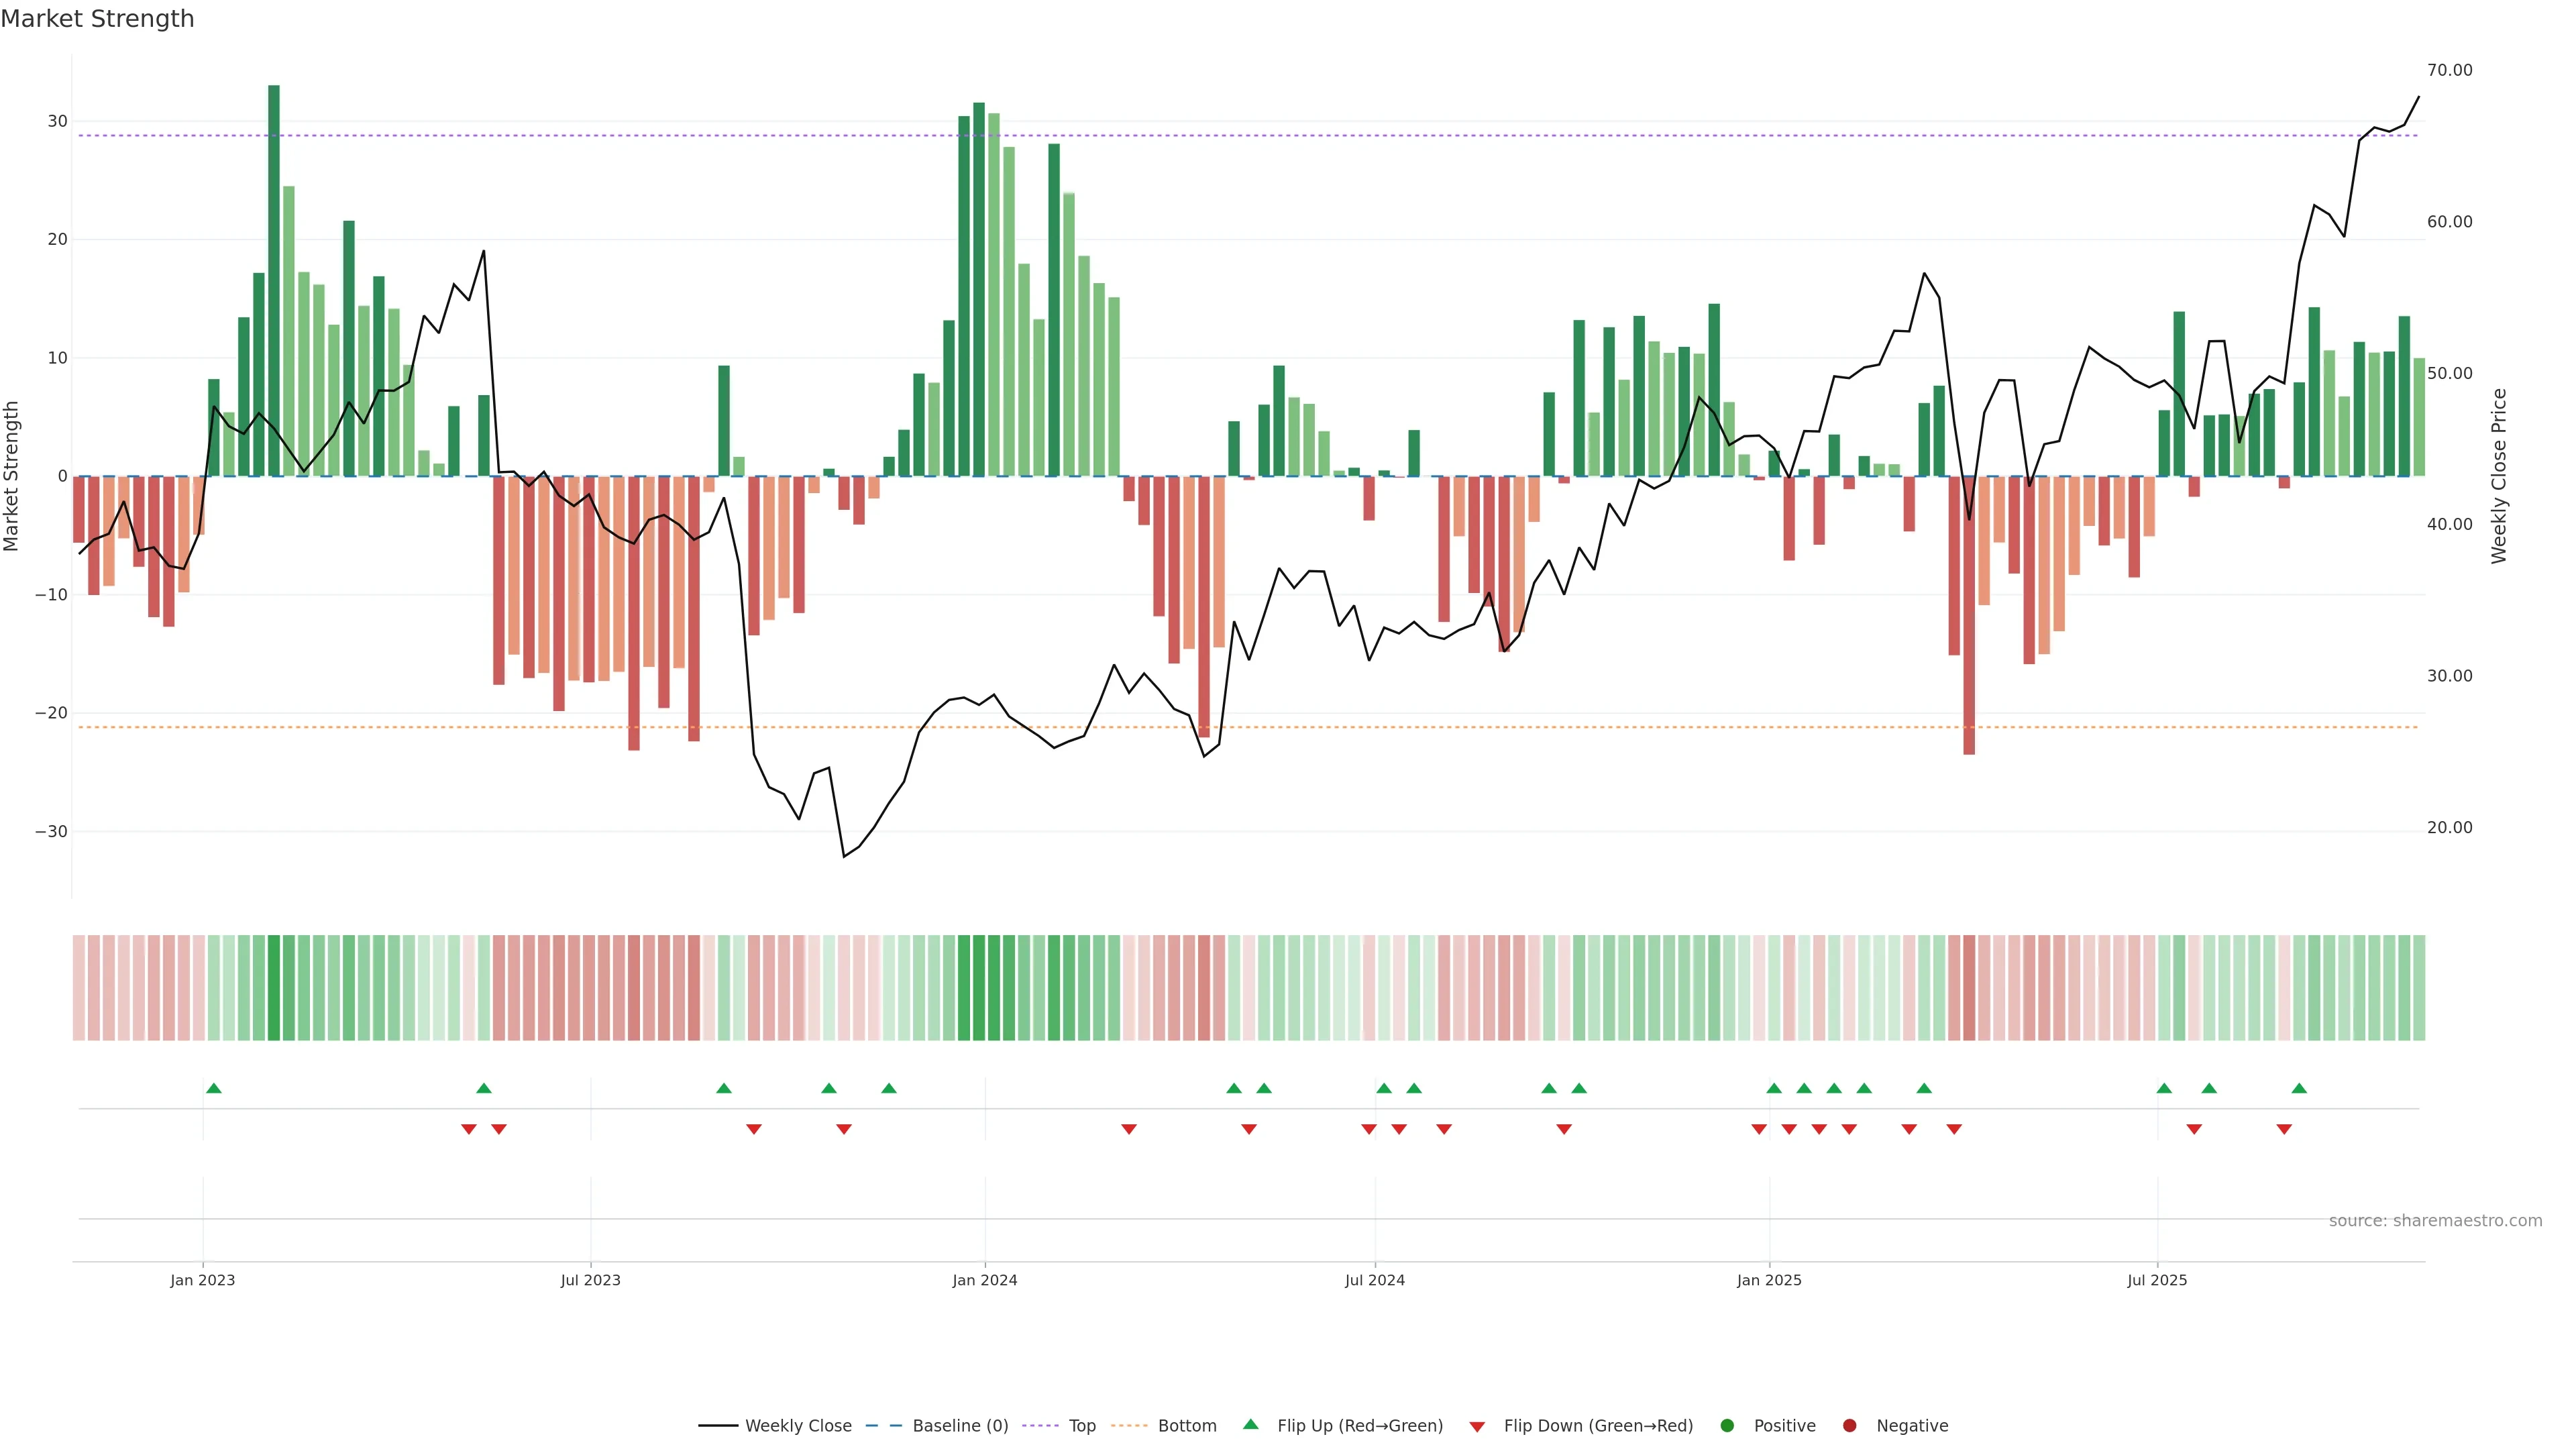The width and height of the screenshot is (2576, 1449).
Task: Click the last red flip-down marker after Jul 2025
Action: (2284, 1129)
